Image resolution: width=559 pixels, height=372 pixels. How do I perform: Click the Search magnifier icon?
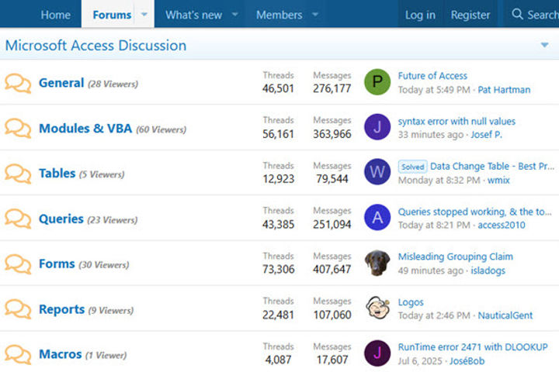pos(518,15)
